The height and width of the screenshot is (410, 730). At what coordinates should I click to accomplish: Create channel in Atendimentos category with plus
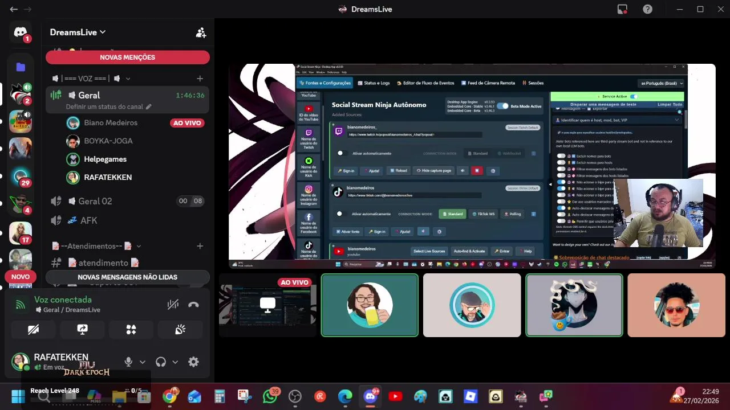(x=200, y=246)
